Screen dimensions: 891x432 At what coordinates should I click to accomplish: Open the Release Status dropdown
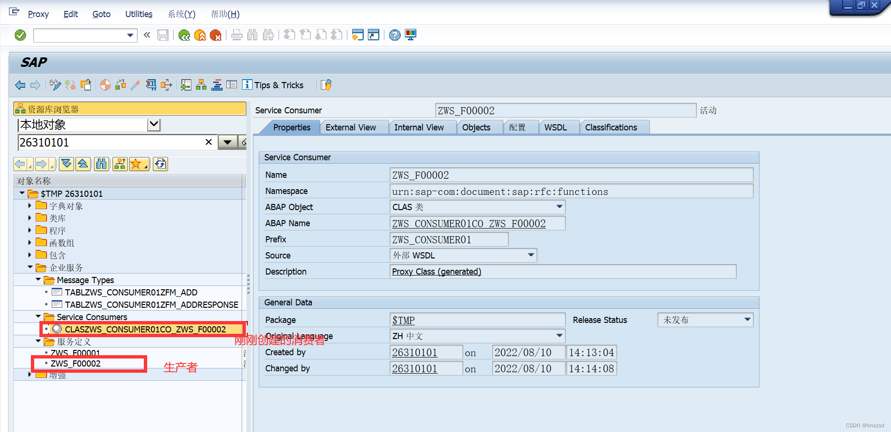(x=747, y=320)
